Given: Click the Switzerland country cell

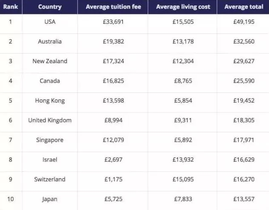Looking at the screenshot, I should (x=50, y=179).
